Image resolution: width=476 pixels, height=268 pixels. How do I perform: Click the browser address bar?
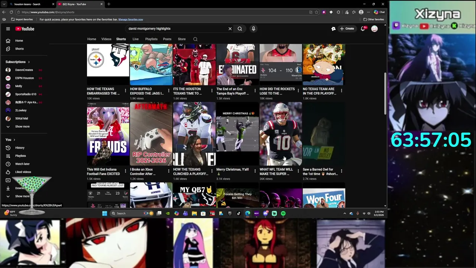[164, 12]
